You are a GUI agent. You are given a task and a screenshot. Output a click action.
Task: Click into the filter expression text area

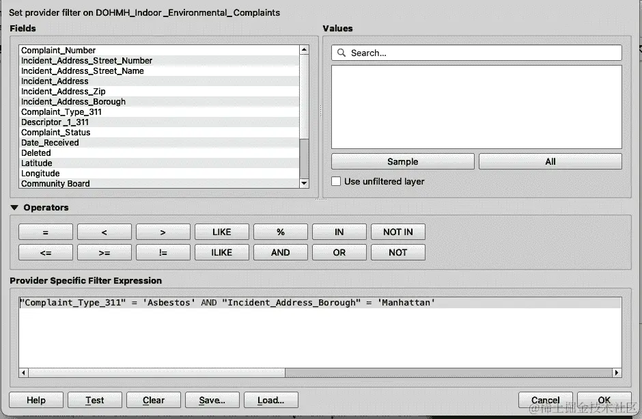(x=320, y=332)
